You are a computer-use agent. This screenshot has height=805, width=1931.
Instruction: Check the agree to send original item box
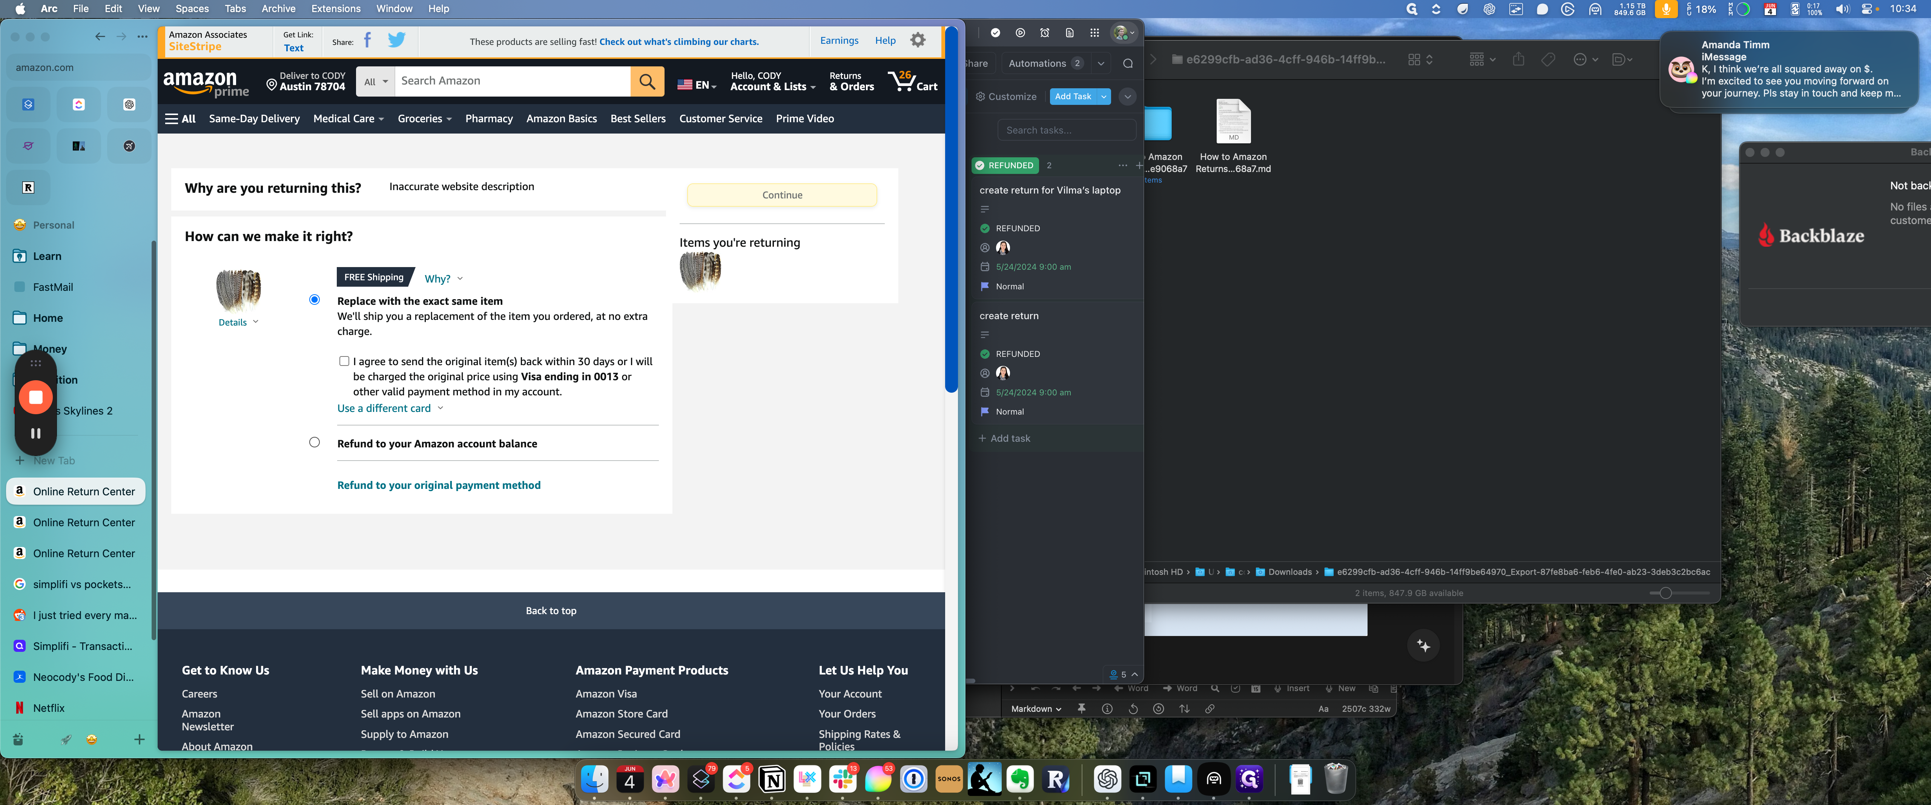pyautogui.click(x=344, y=361)
